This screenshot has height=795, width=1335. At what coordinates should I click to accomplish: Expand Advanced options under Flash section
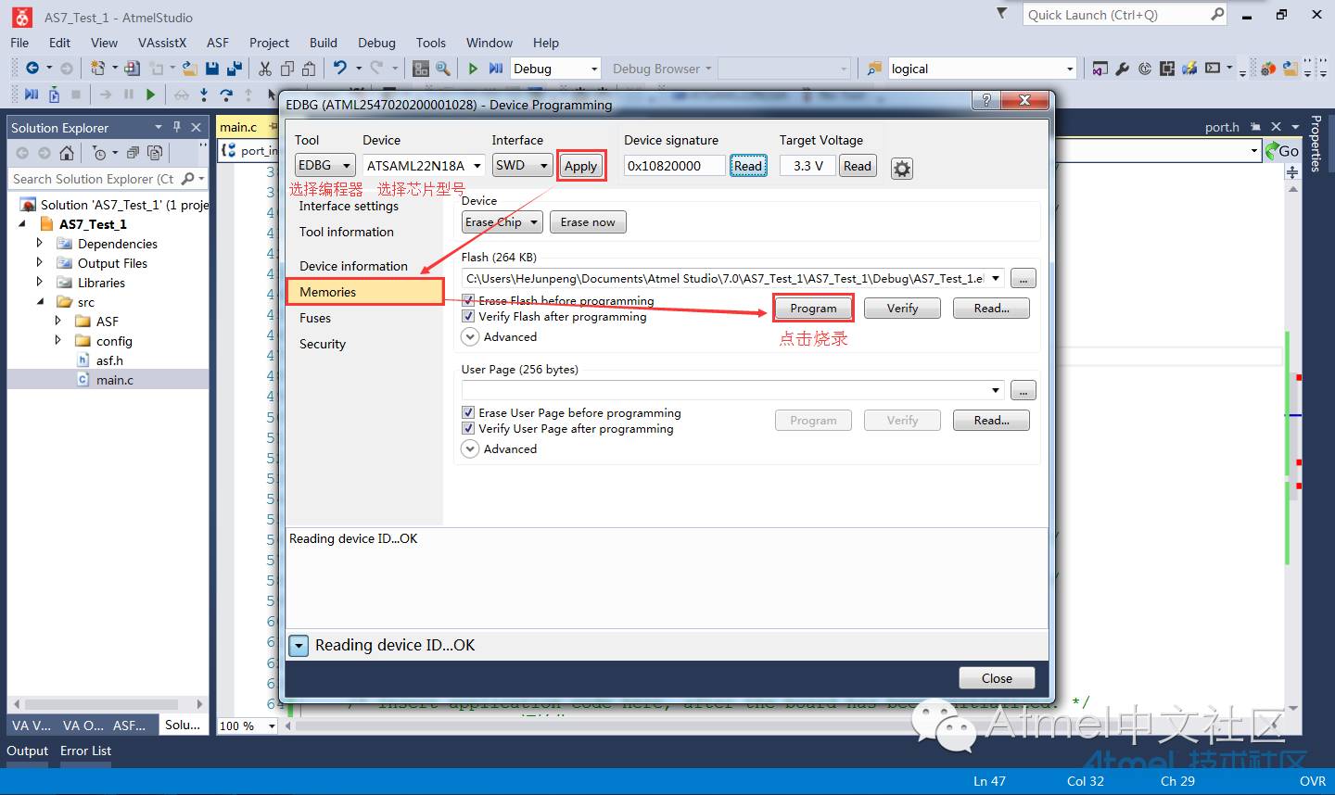pyautogui.click(x=470, y=336)
